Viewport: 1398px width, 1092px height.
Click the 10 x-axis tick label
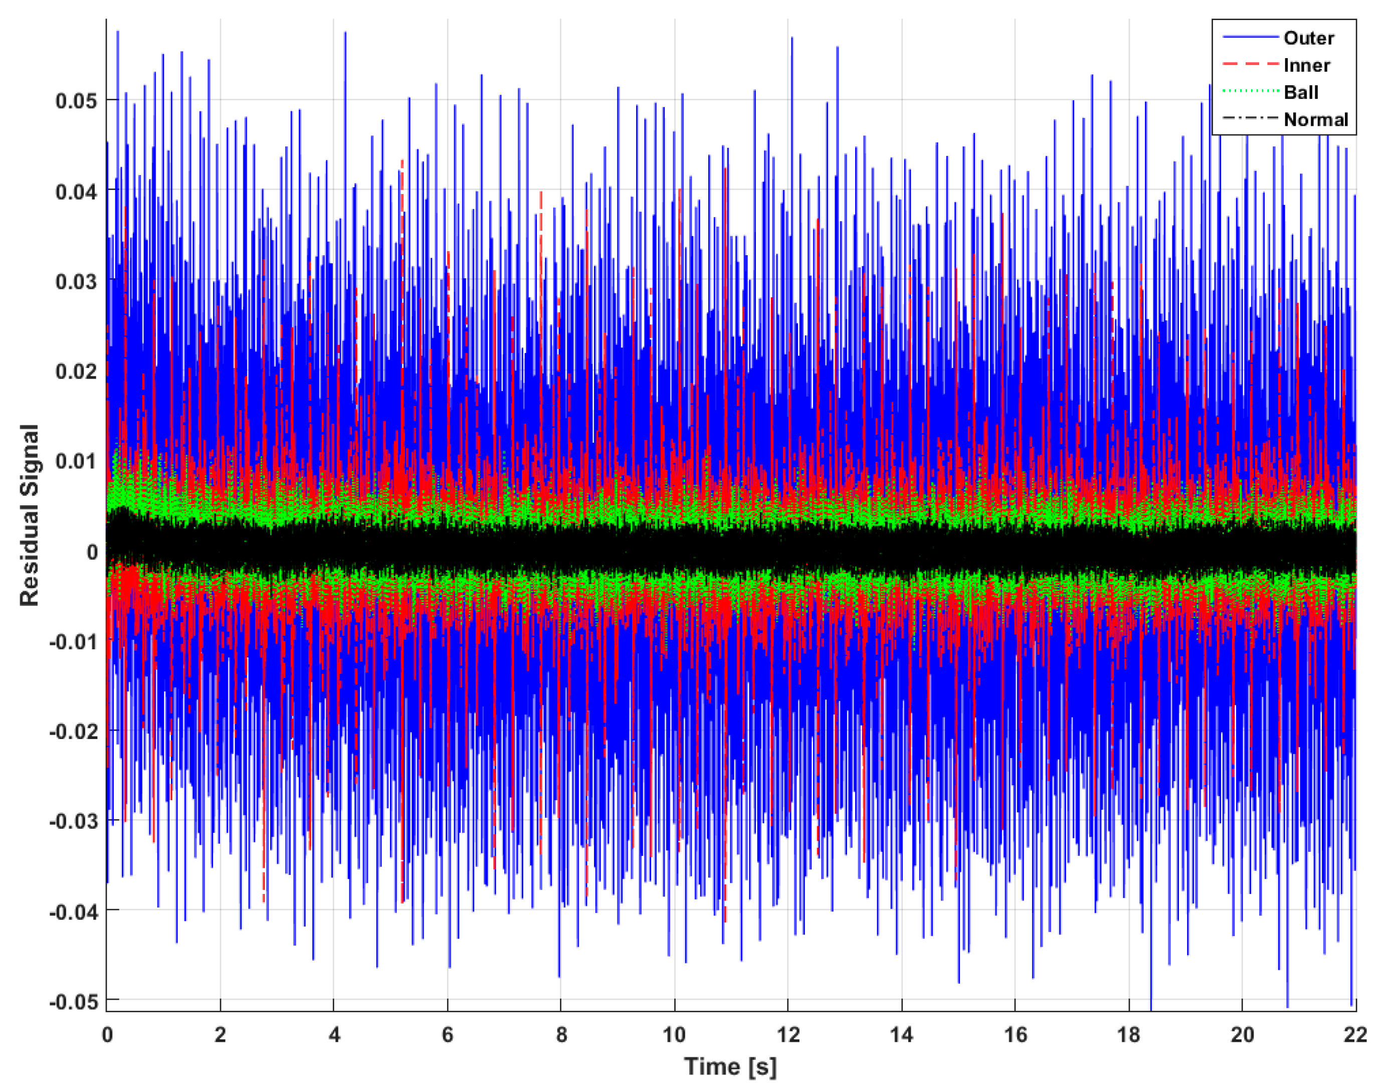point(674,1035)
